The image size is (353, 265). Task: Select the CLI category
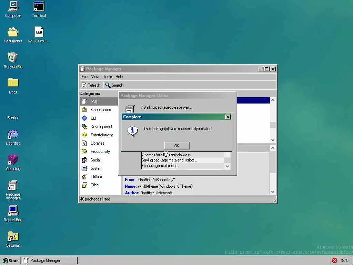99,118
